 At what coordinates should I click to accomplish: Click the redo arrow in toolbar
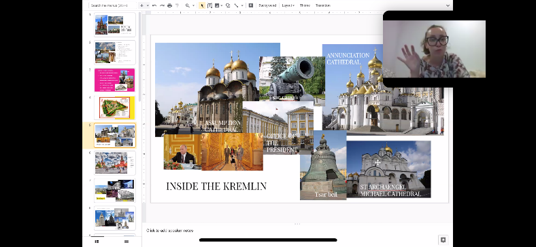(162, 5)
